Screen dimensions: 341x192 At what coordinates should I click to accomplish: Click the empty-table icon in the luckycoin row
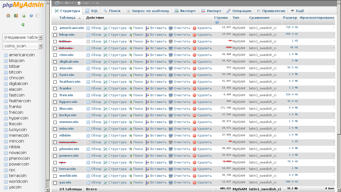171,115
